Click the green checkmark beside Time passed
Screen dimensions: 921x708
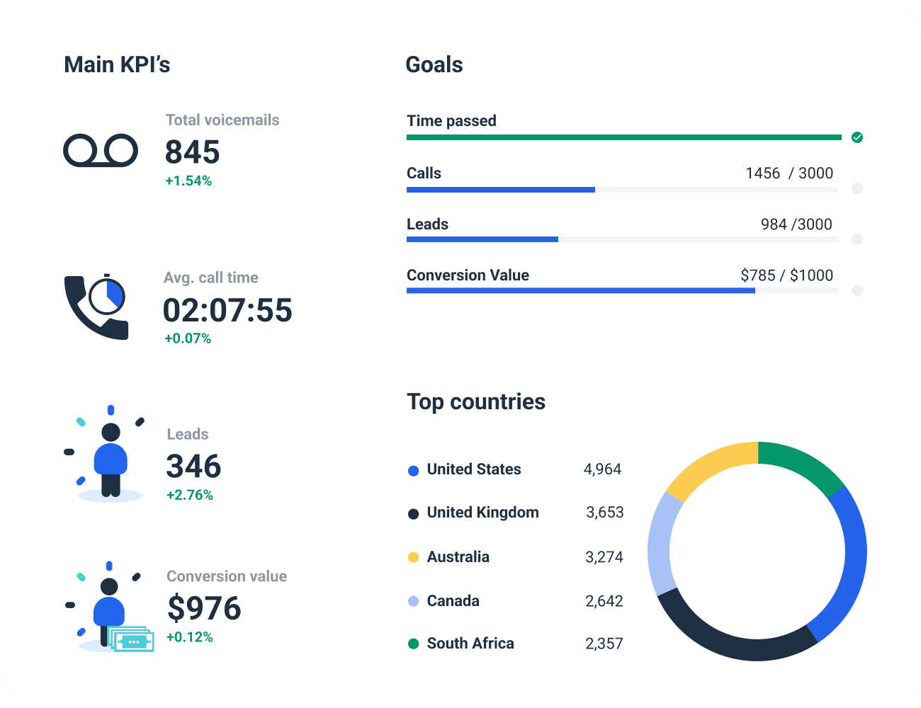pyautogui.click(x=857, y=137)
